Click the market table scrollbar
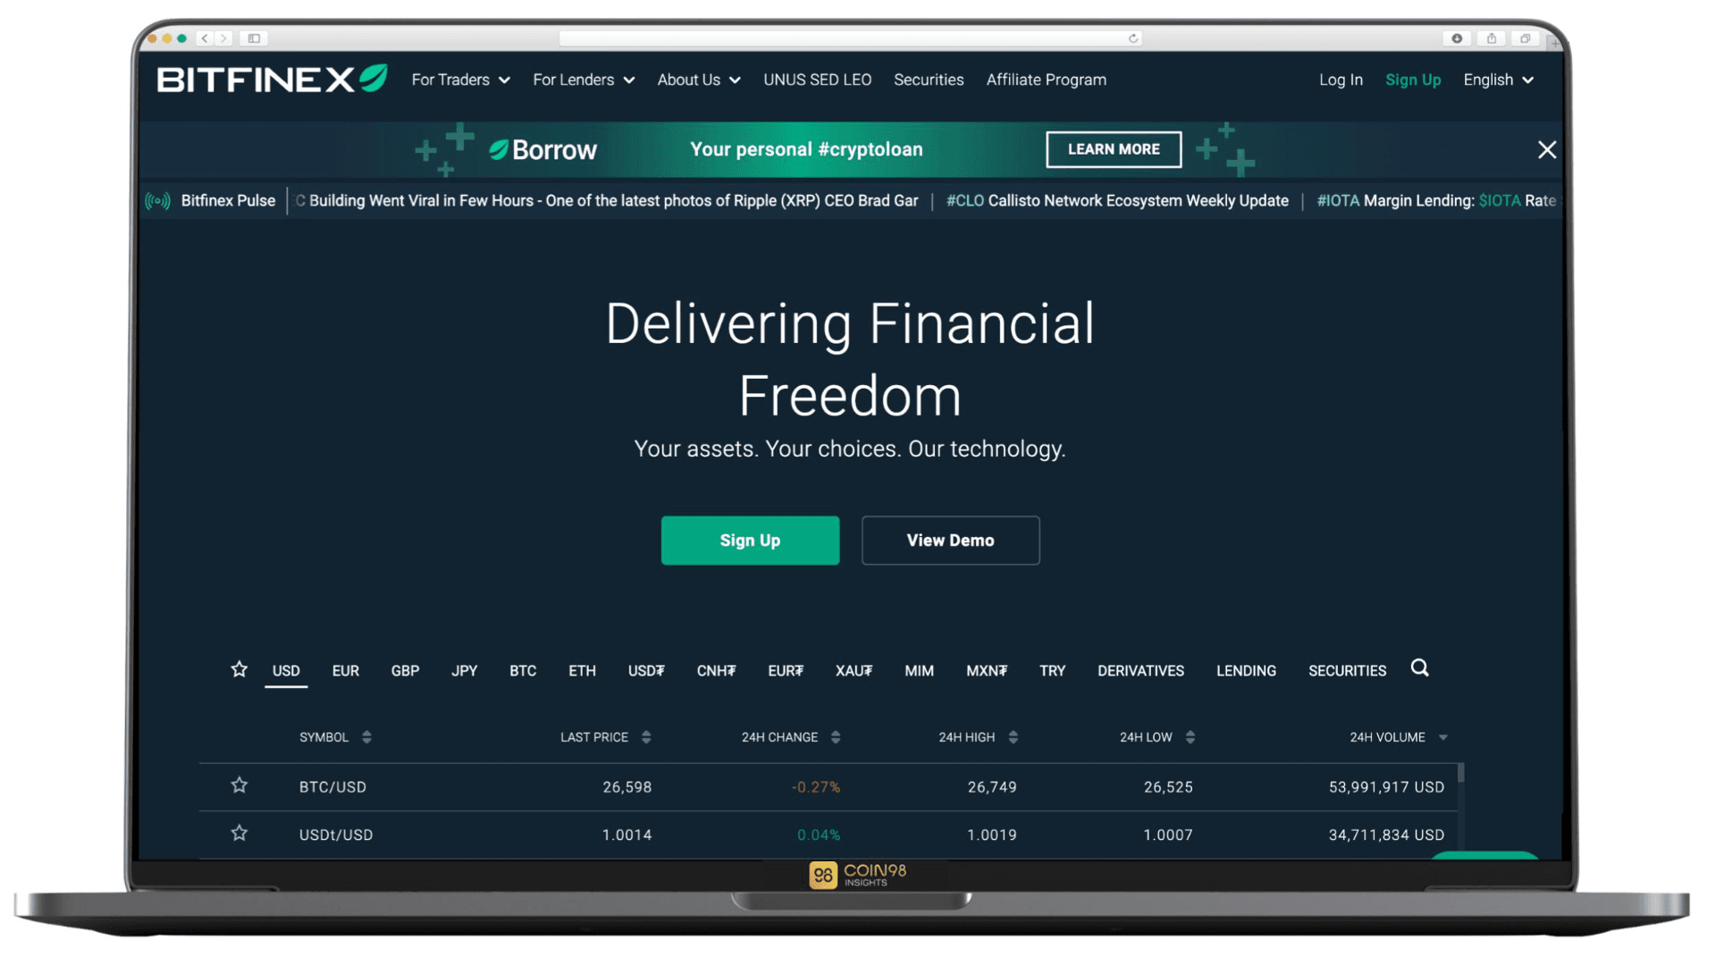The width and height of the screenshot is (1716, 965). (x=1460, y=773)
